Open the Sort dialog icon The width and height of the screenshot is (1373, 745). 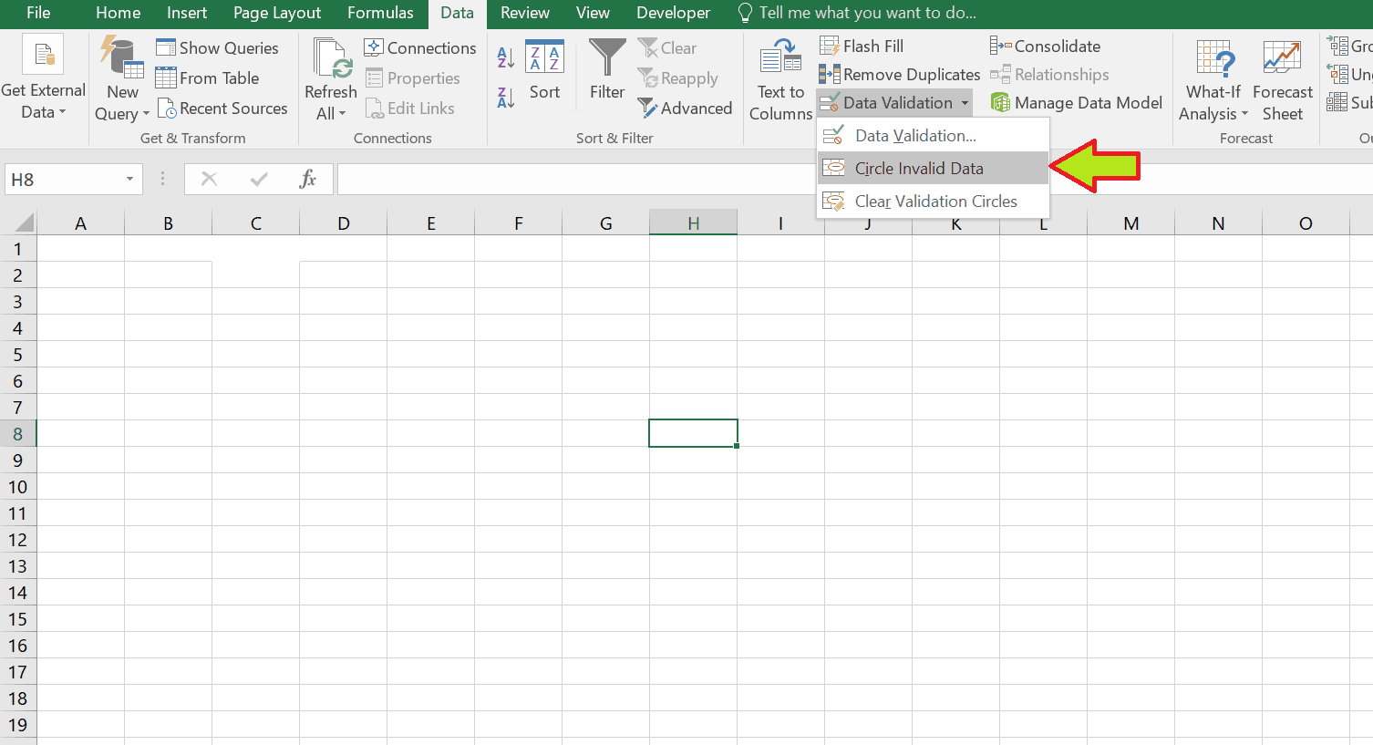tap(544, 58)
